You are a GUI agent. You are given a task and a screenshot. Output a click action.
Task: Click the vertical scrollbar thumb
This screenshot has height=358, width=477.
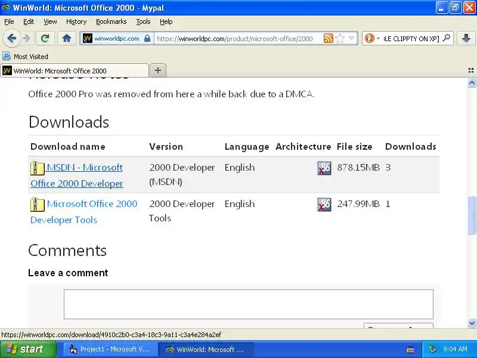pyautogui.click(x=472, y=215)
